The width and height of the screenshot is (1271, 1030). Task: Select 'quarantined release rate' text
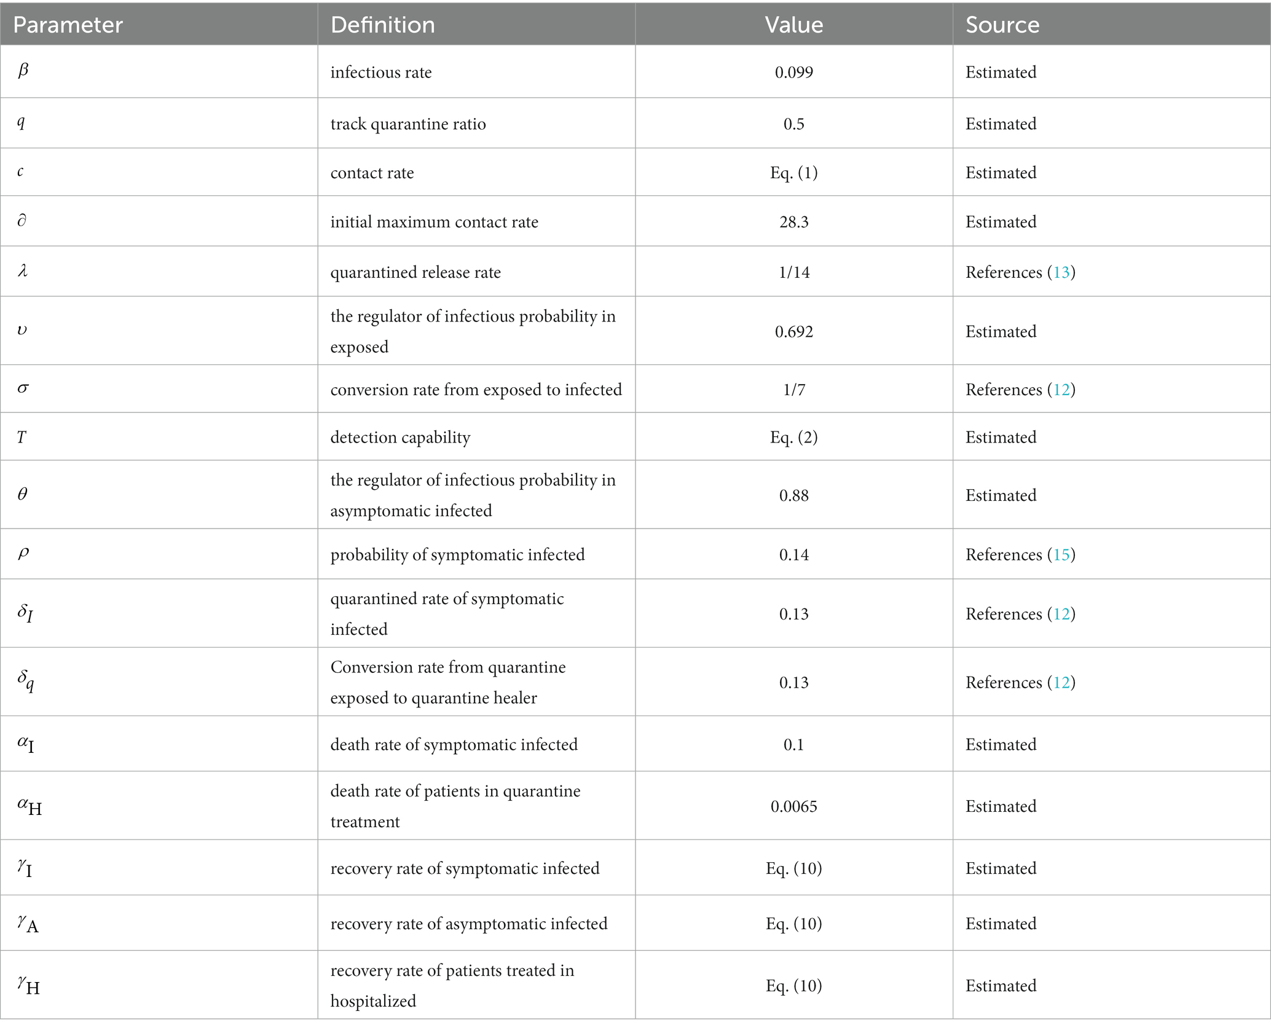tap(415, 272)
